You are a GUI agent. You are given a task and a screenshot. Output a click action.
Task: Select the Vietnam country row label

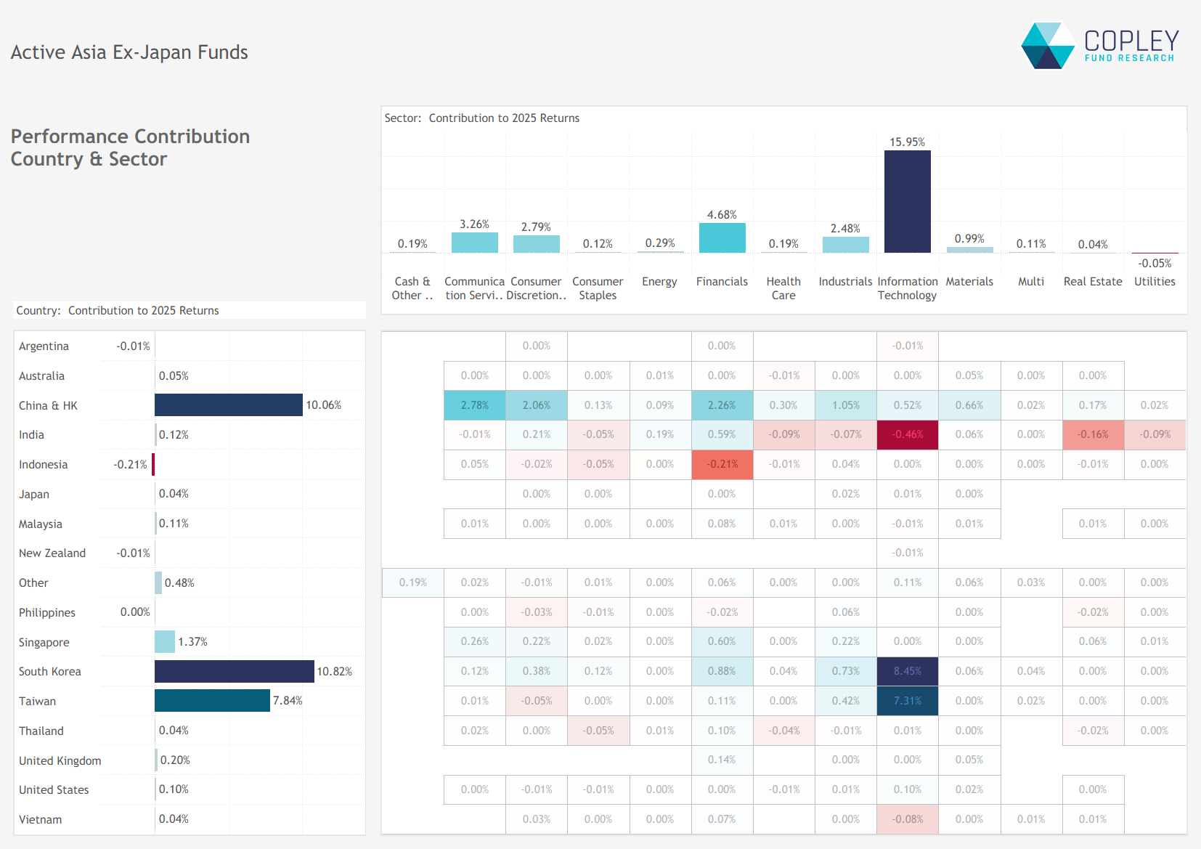(x=41, y=819)
